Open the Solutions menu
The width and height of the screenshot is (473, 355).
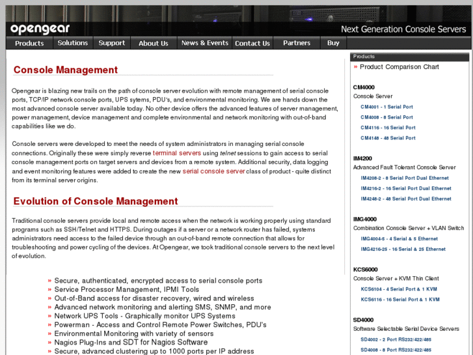coord(73,43)
